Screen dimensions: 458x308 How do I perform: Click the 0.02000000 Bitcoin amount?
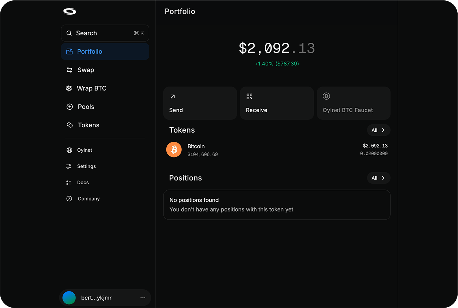click(374, 153)
